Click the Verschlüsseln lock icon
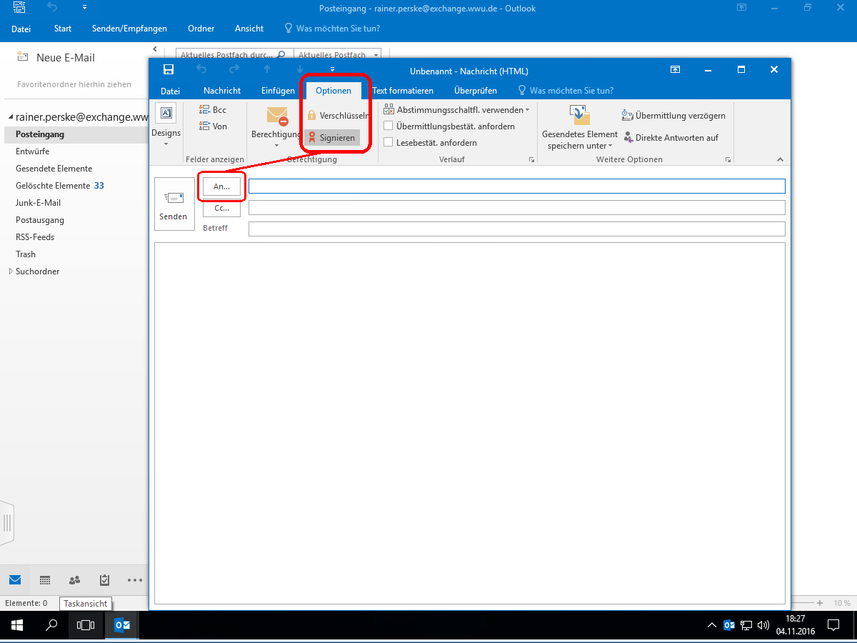857x643 pixels. (x=311, y=115)
